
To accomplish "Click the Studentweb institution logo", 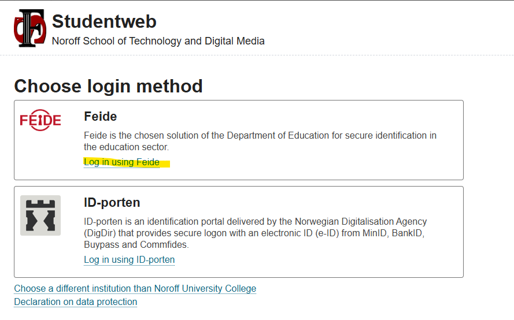I will pos(30,28).
